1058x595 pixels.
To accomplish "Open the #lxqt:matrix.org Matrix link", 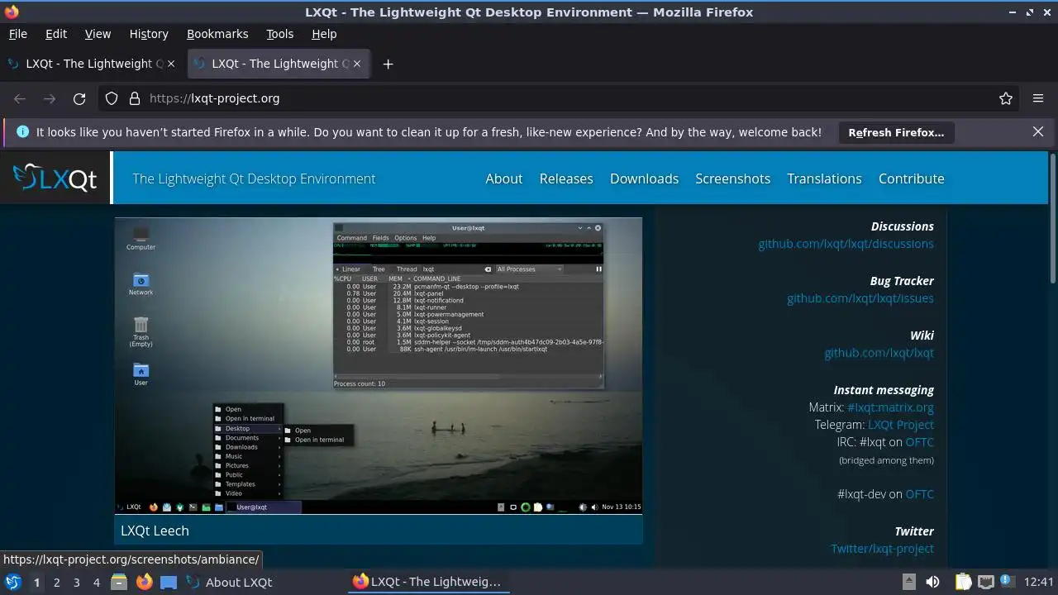I will point(890,407).
